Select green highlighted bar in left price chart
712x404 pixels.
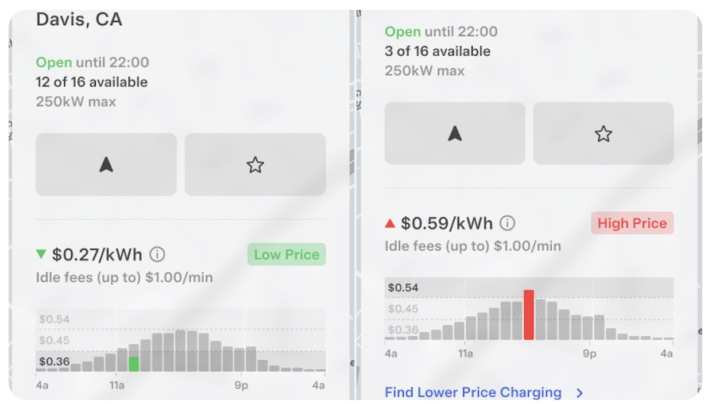pos(134,364)
